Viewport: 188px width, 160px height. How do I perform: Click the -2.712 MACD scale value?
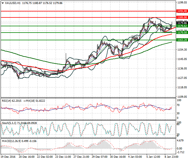pyautogui.click(x=181, y=152)
